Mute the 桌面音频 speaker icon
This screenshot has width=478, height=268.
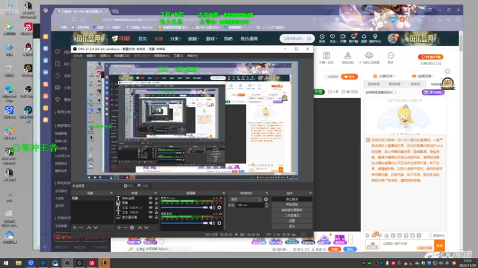pyautogui.click(x=212, y=223)
